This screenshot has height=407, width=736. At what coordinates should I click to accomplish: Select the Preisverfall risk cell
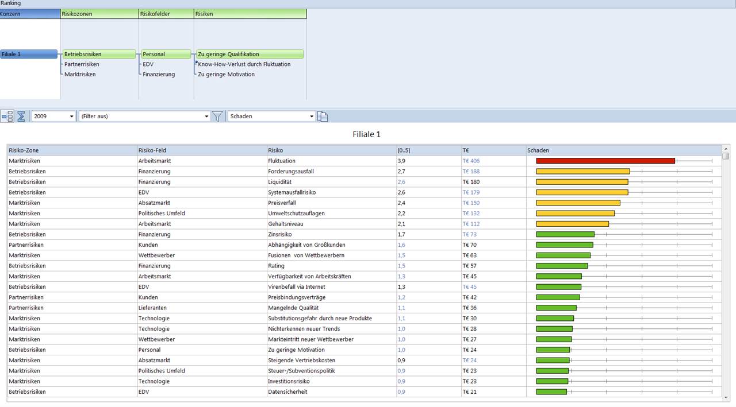pos(331,203)
